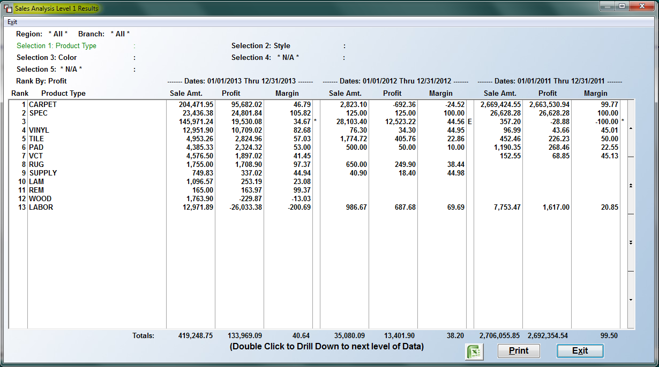Click the scrollbar page-up double arrow
Screen dimensions: 659x367
tap(631, 185)
